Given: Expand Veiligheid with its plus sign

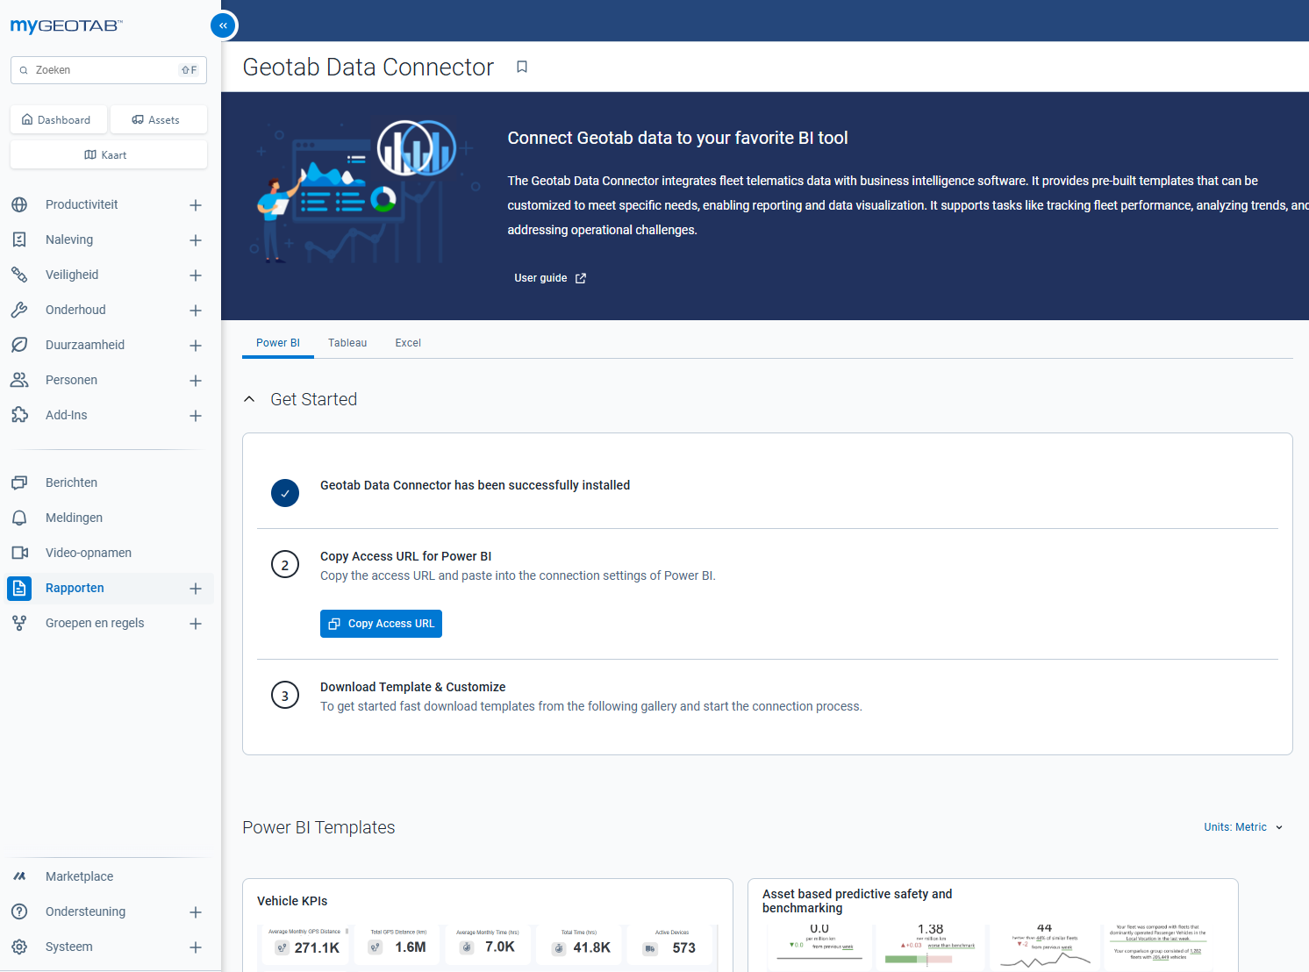Looking at the screenshot, I should [196, 275].
